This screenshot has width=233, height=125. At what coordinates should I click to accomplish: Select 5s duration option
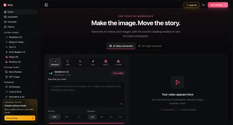coord(92,117)
